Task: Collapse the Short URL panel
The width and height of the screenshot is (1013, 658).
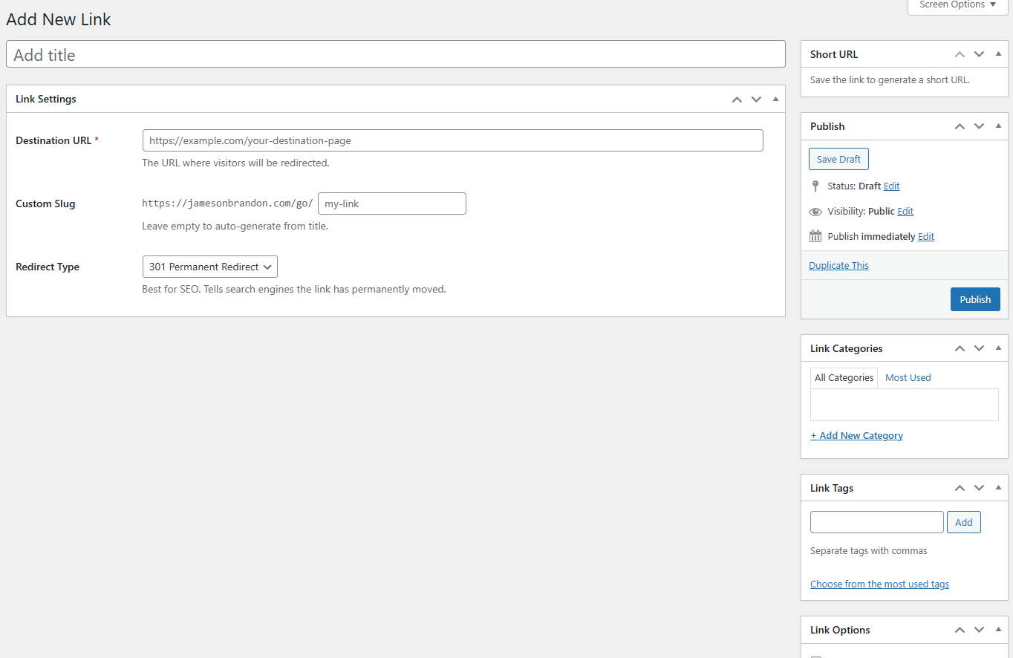Action: click(x=998, y=53)
